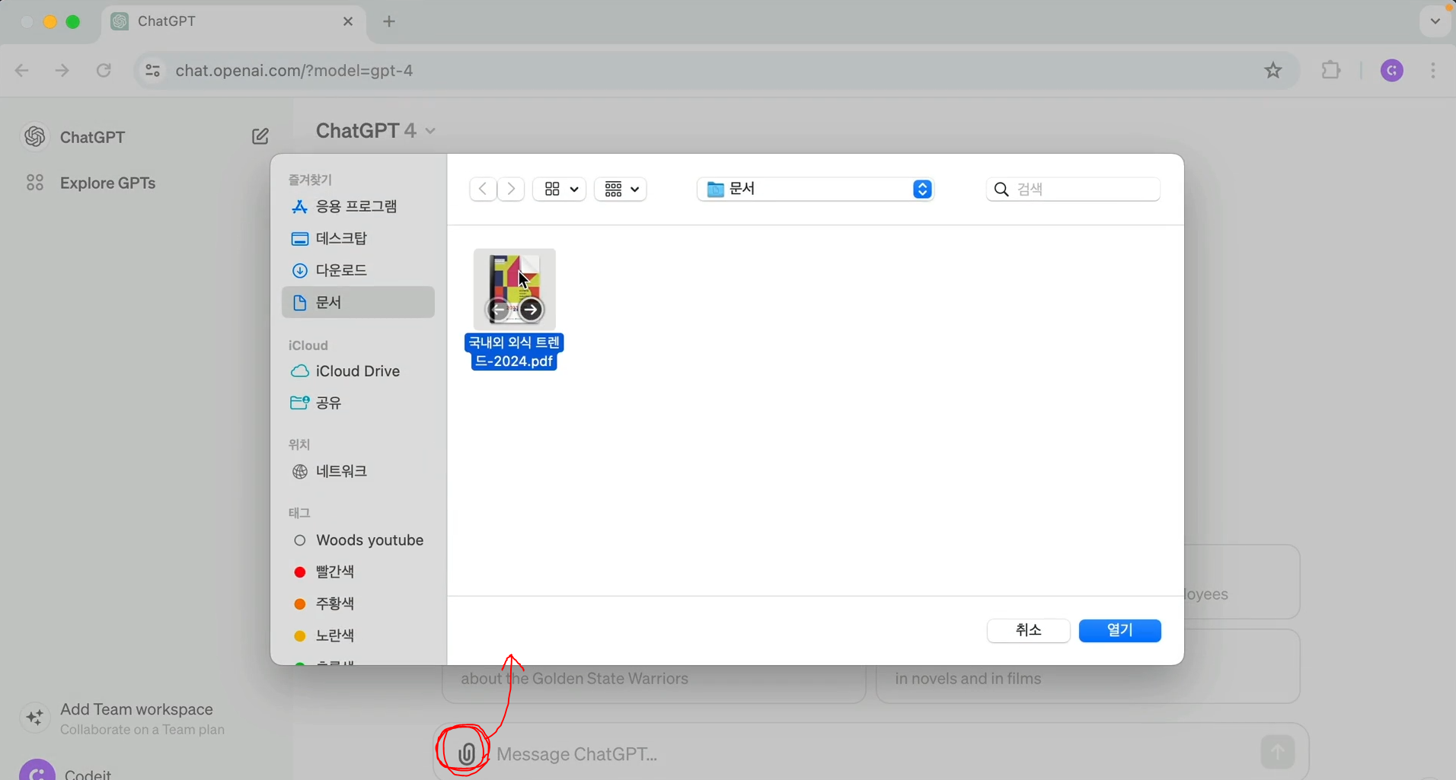View site information icon in address bar
This screenshot has width=1456, height=780.
click(x=153, y=70)
